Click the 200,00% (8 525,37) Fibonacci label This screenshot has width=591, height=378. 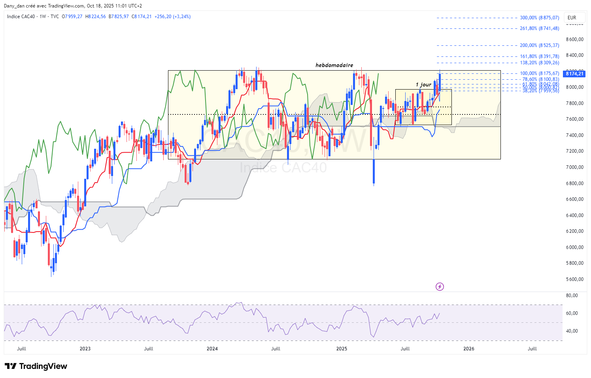click(x=540, y=45)
